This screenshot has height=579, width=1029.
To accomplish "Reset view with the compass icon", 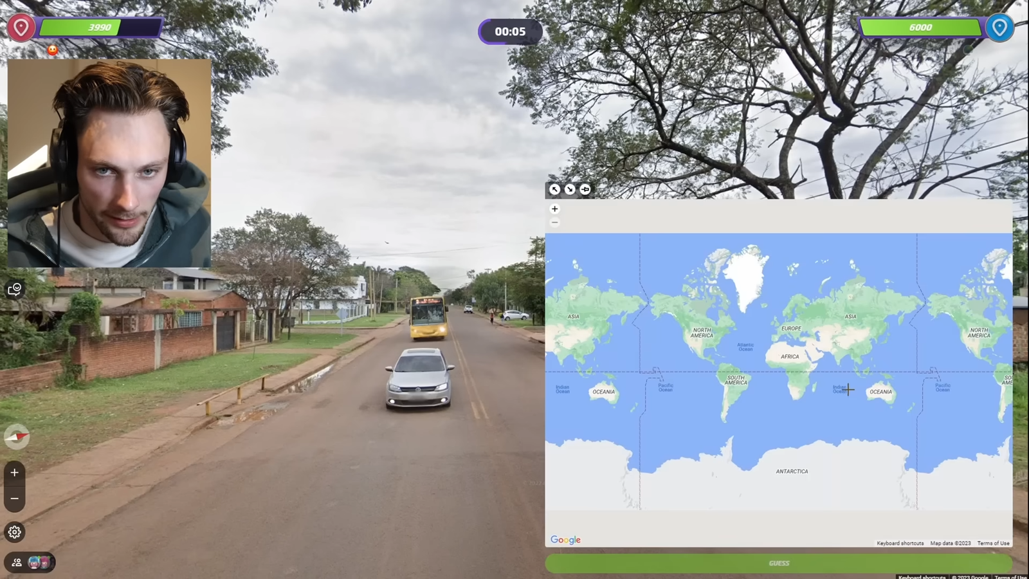I will tap(17, 436).
